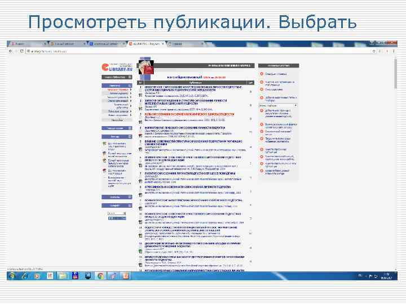Image resolution: width=406 pixels, height=304 pixels.
Task: Click document icon of publication row 10
Action: coord(140,222)
